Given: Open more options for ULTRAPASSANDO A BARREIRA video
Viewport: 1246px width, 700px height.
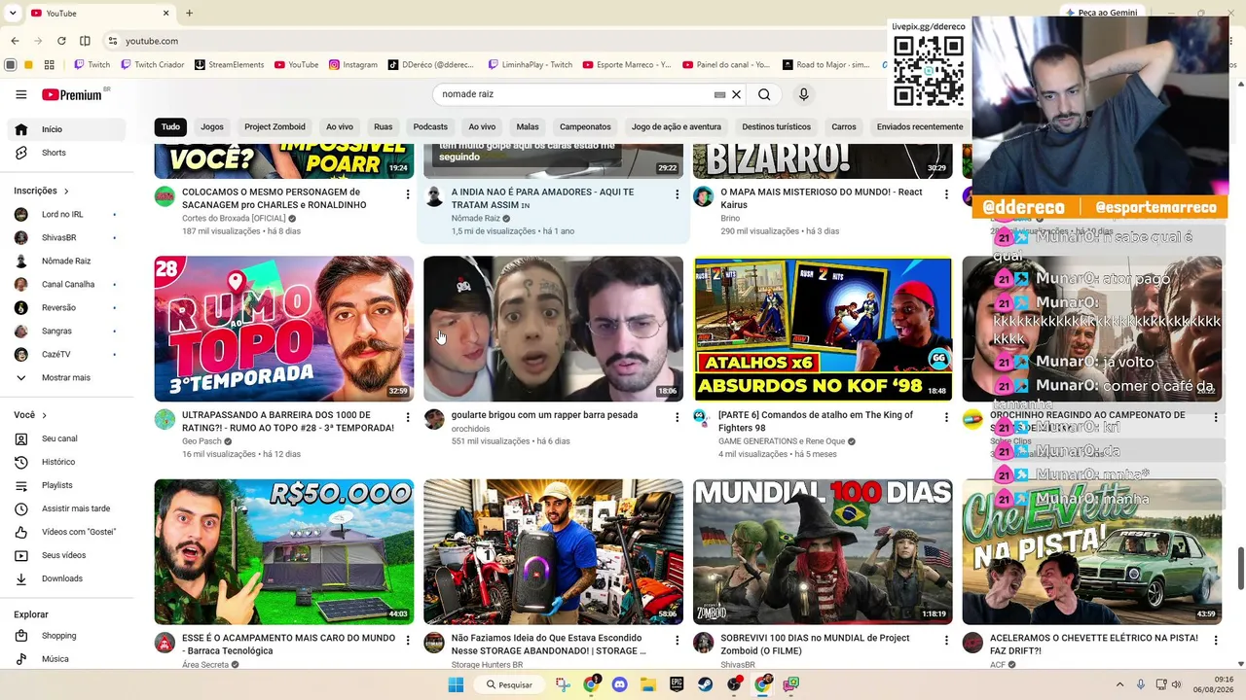Looking at the screenshot, I should (x=407, y=417).
